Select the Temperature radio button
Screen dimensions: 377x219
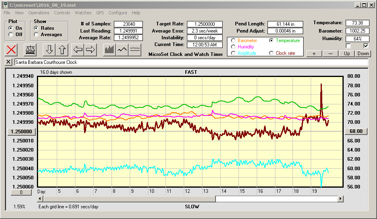(x=271, y=40)
